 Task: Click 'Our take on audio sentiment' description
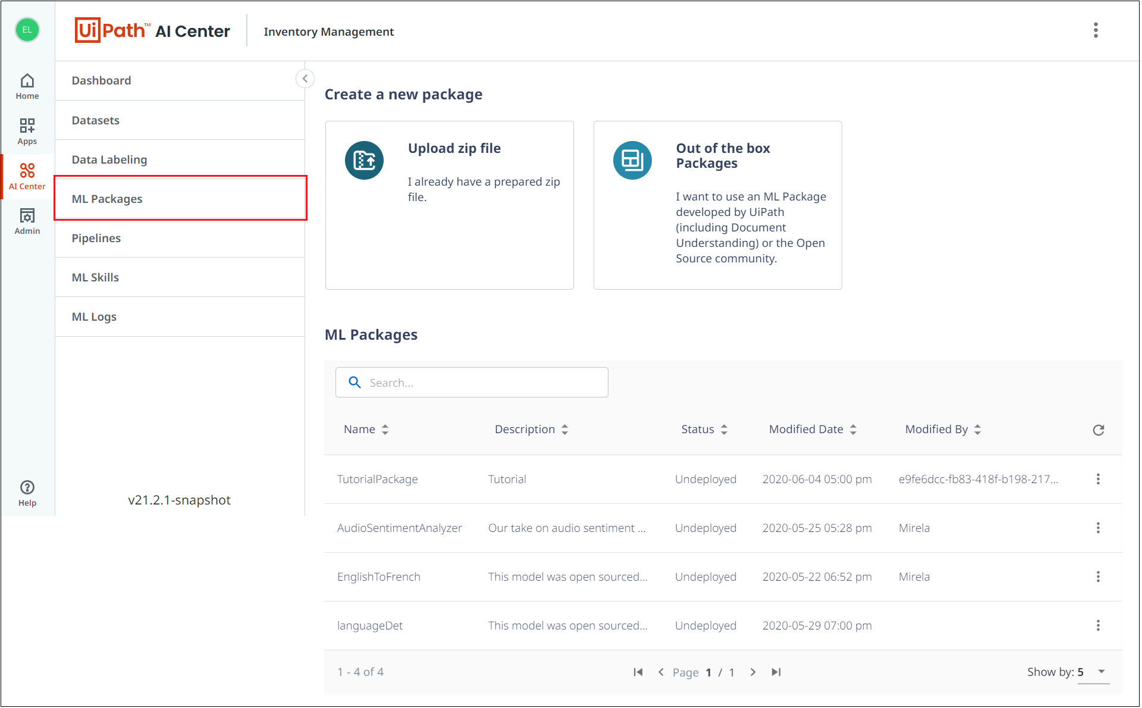(566, 528)
